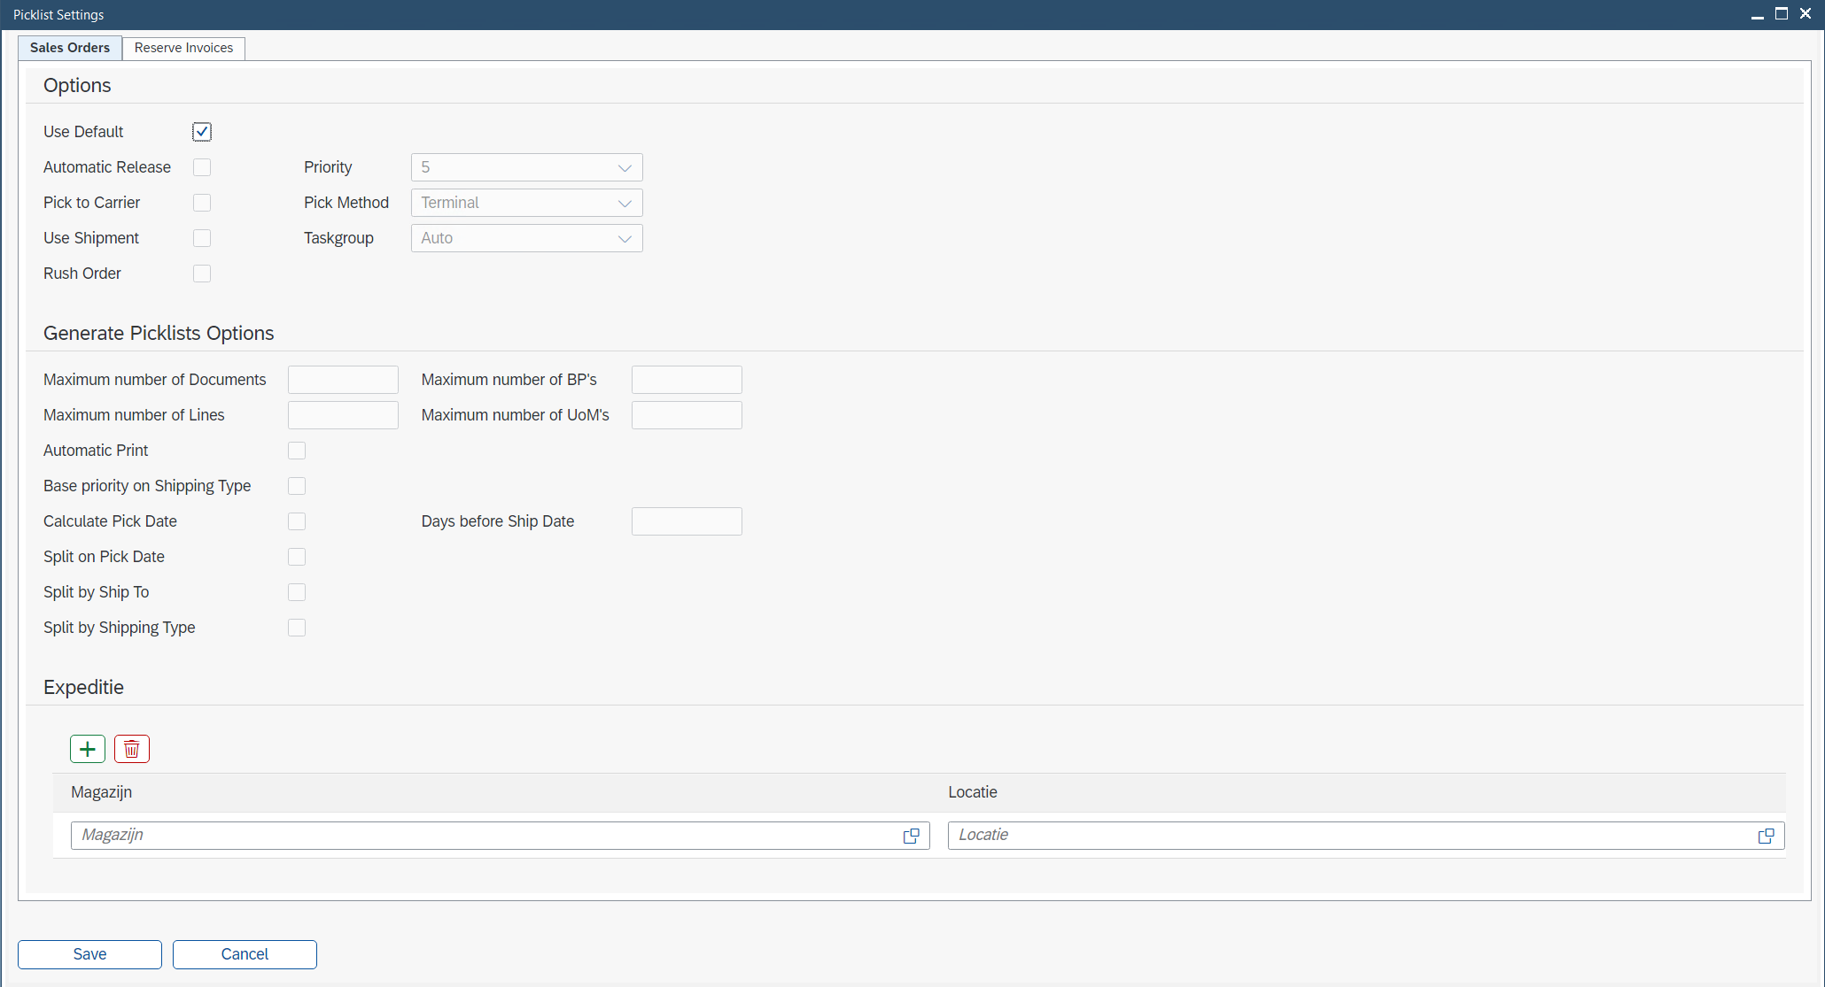
Task: Switch to the Reserve Invoices tab
Action: 183,48
